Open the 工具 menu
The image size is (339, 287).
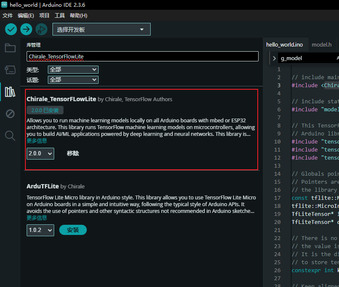click(x=60, y=16)
